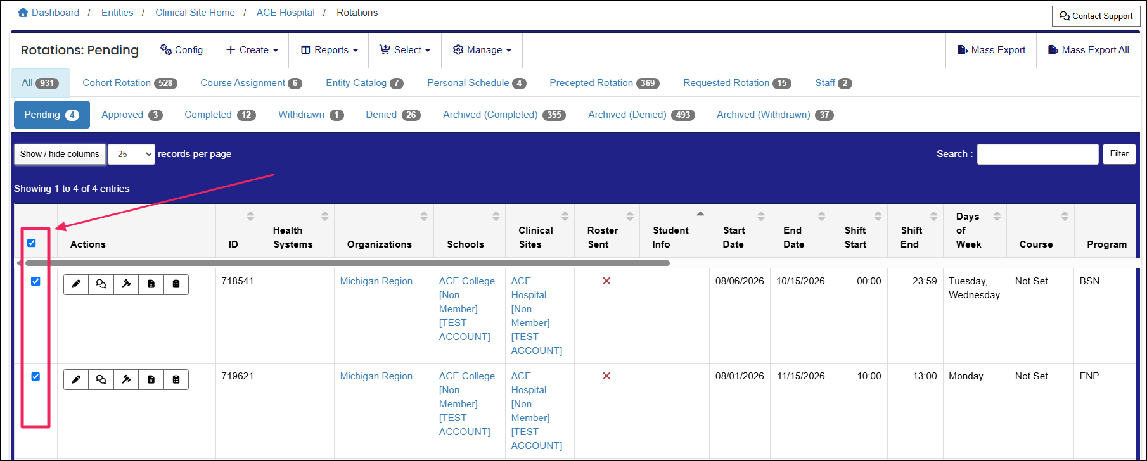Image resolution: width=1147 pixels, height=461 pixels.
Task: Select the All 931 tab
Action: (40, 83)
